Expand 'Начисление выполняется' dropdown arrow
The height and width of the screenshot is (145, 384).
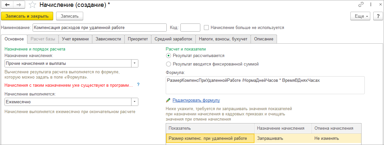[x=135, y=102]
